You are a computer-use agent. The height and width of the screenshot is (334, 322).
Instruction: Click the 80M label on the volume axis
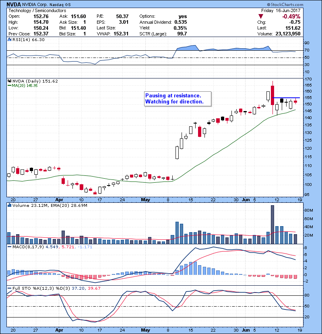point(309,210)
